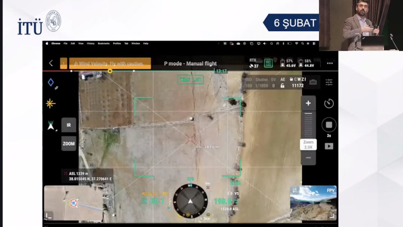The image size is (403, 227).
Task: Open the mini map thumbnail
Action: 74,203
